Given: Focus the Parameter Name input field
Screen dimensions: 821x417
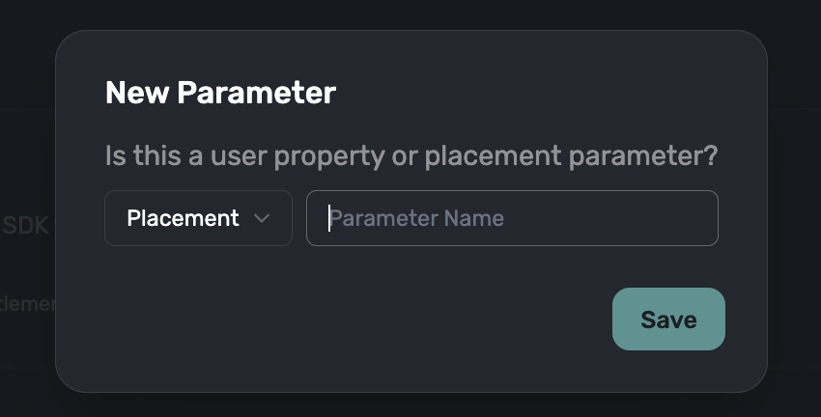Looking at the screenshot, I should tap(512, 218).
